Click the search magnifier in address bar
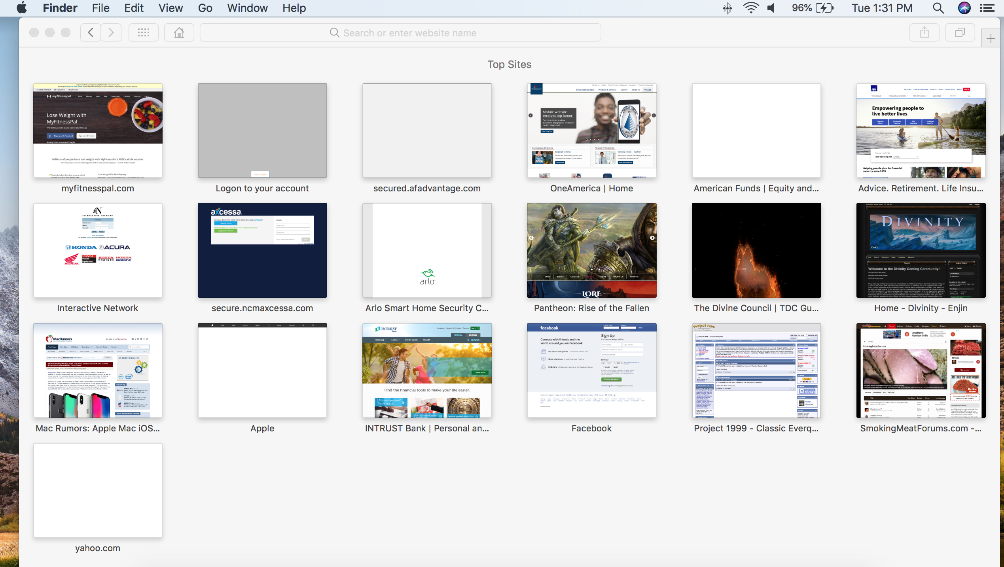 [x=335, y=33]
